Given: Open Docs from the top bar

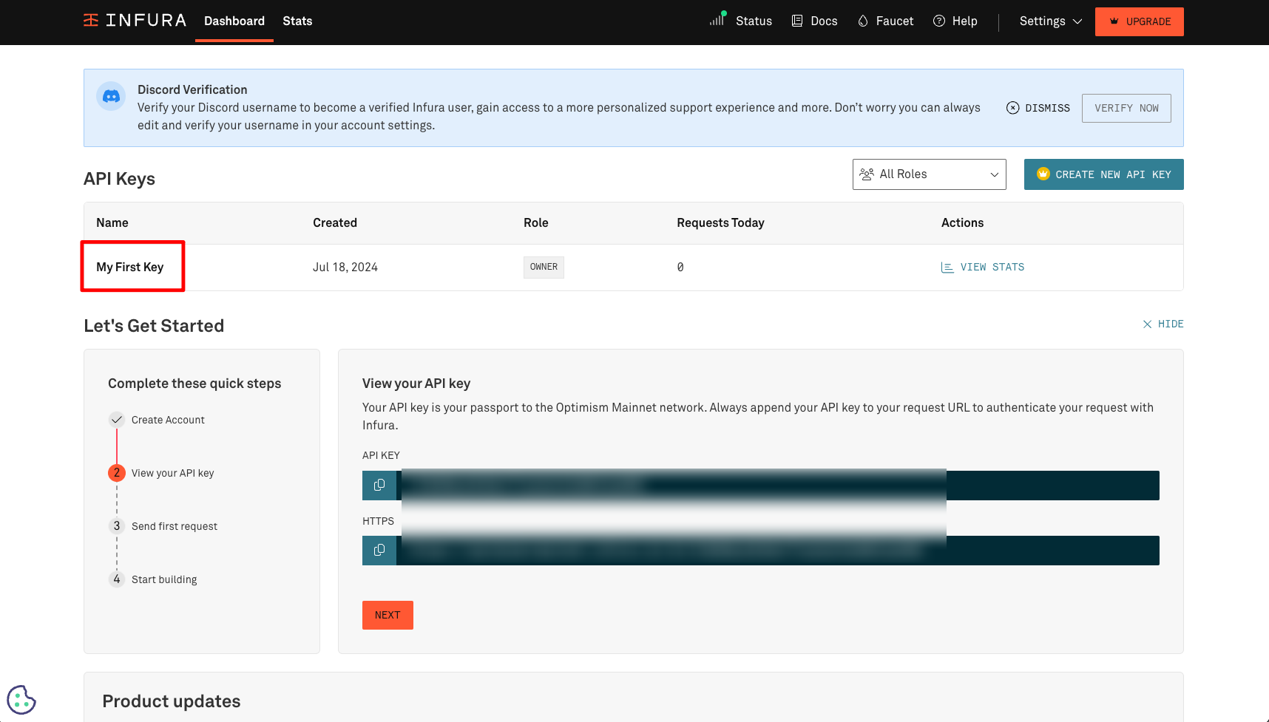Looking at the screenshot, I should [814, 21].
